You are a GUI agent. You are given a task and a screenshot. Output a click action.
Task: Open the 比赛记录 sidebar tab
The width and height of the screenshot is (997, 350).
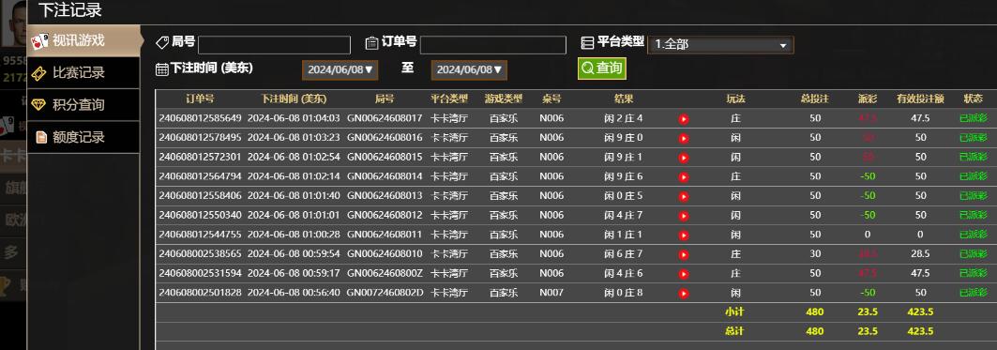click(83, 72)
